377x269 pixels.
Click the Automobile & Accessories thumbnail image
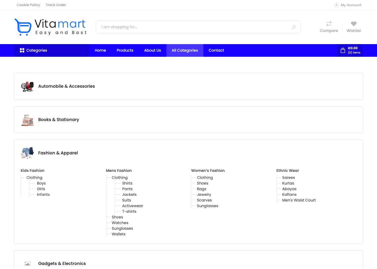(27, 86)
